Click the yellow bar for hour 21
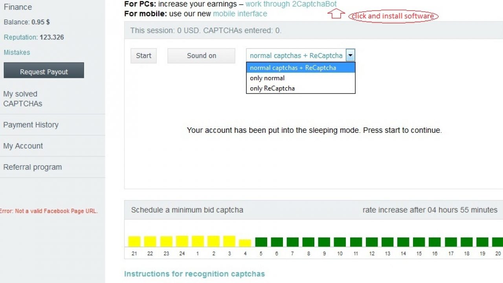This screenshot has width=503, height=283. tap(134, 241)
